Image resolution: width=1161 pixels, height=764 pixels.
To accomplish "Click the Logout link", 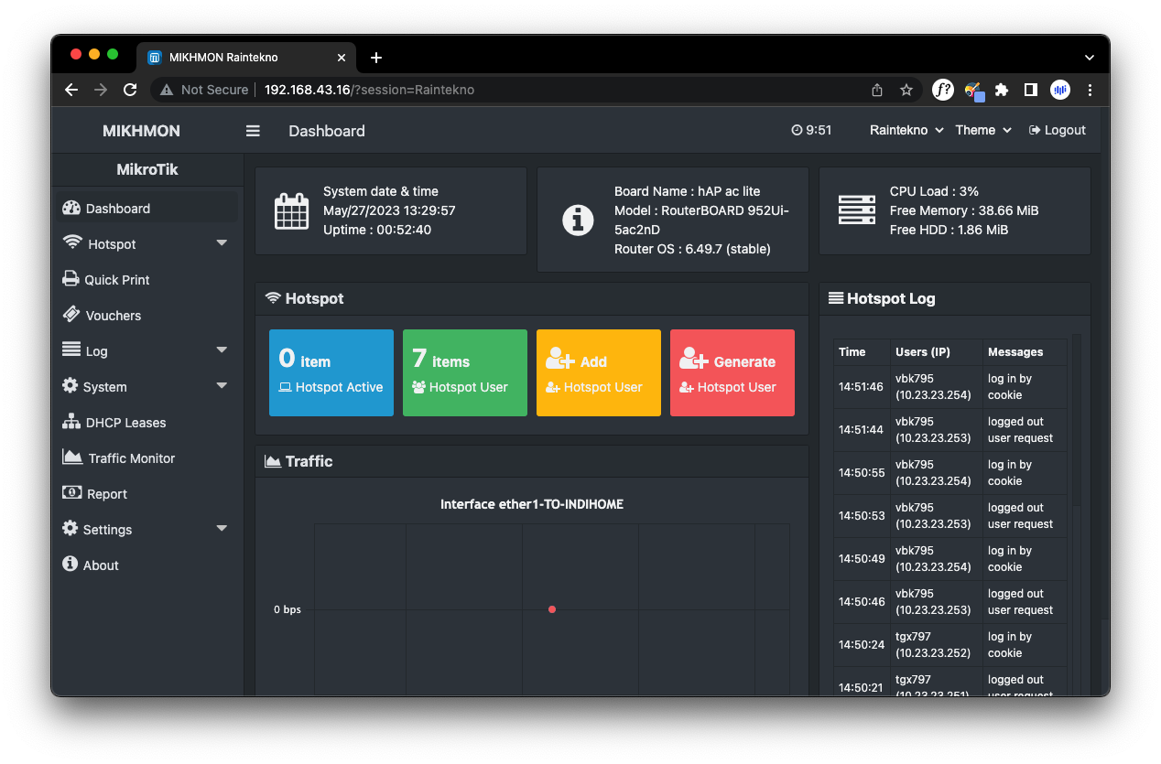I will click(1058, 131).
